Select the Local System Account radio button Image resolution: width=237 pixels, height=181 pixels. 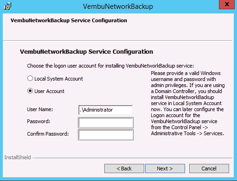[x=30, y=78]
